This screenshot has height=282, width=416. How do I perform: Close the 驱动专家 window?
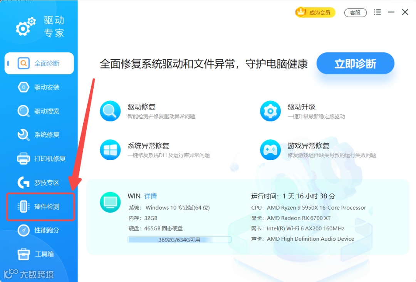click(405, 12)
